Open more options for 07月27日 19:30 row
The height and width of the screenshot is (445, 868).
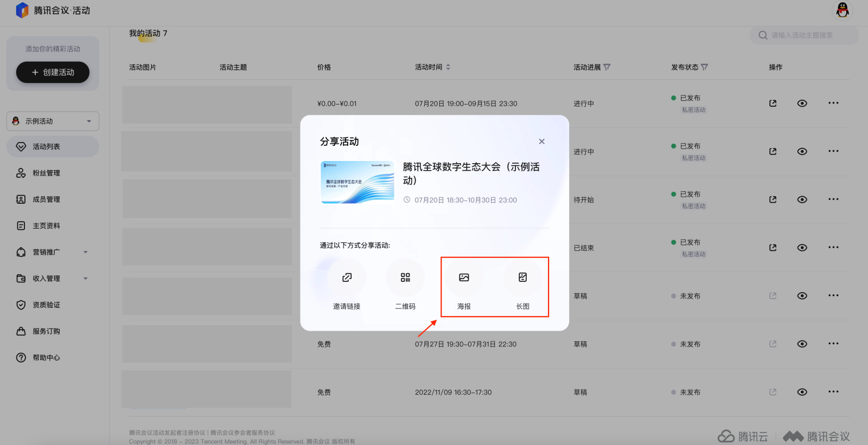833,344
